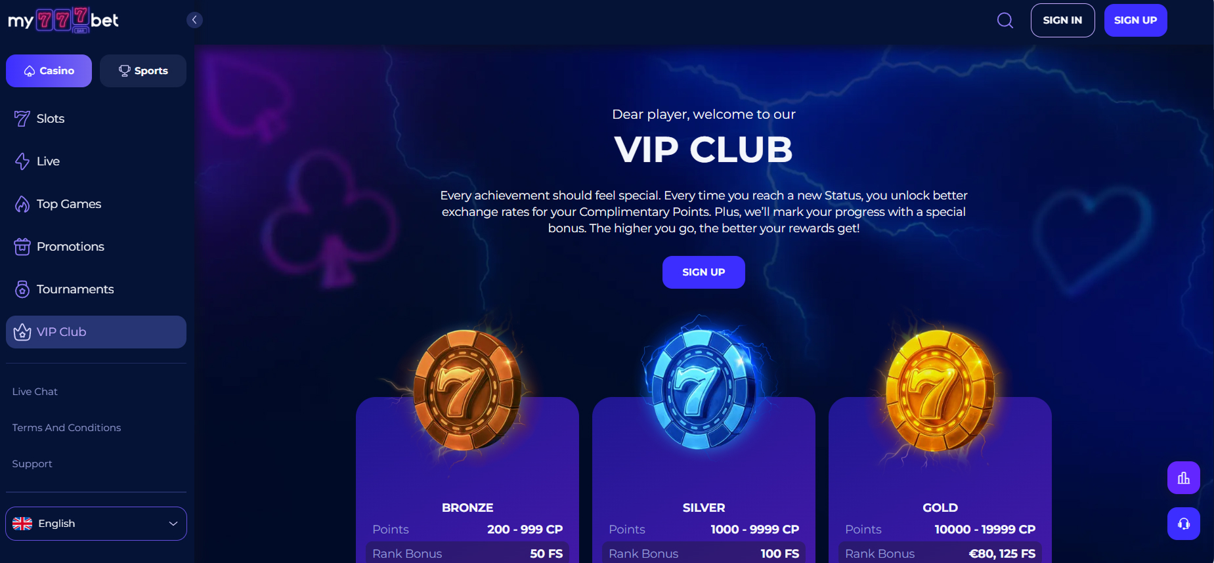This screenshot has width=1214, height=563.
Task: Switch to the Sports tab
Action: click(143, 71)
